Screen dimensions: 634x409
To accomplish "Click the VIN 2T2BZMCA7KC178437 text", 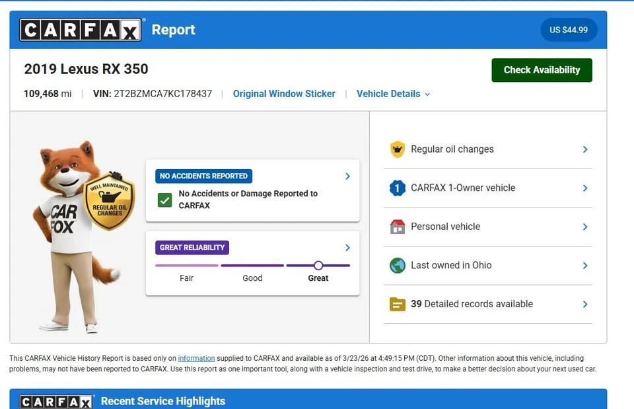I will pos(153,94).
